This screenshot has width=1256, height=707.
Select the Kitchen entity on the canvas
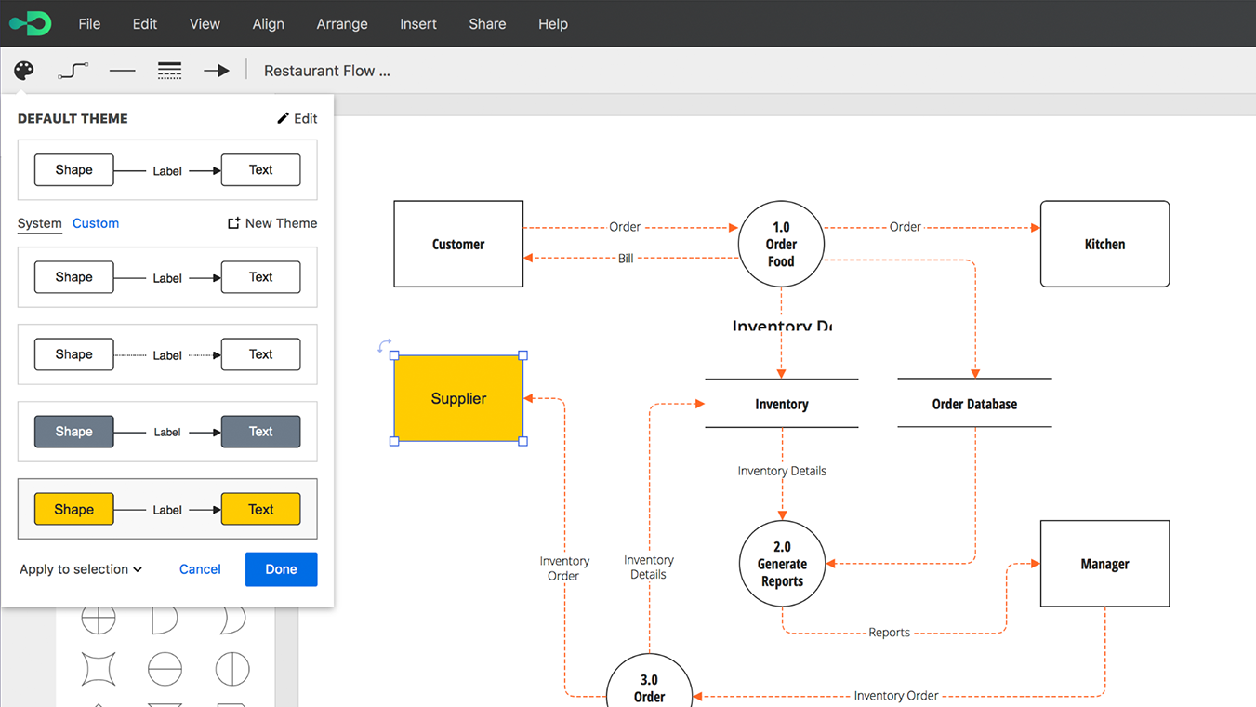tap(1104, 243)
